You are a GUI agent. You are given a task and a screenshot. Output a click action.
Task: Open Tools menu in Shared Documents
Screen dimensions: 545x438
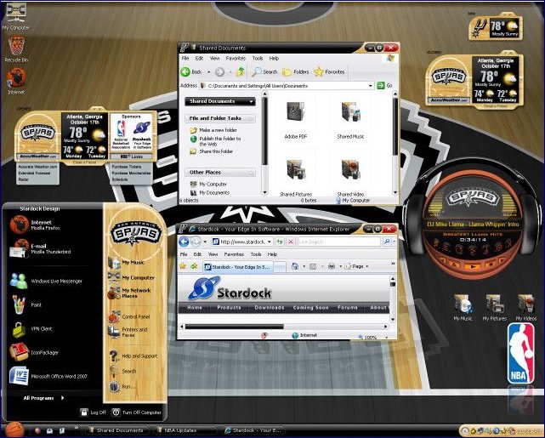pyautogui.click(x=258, y=59)
